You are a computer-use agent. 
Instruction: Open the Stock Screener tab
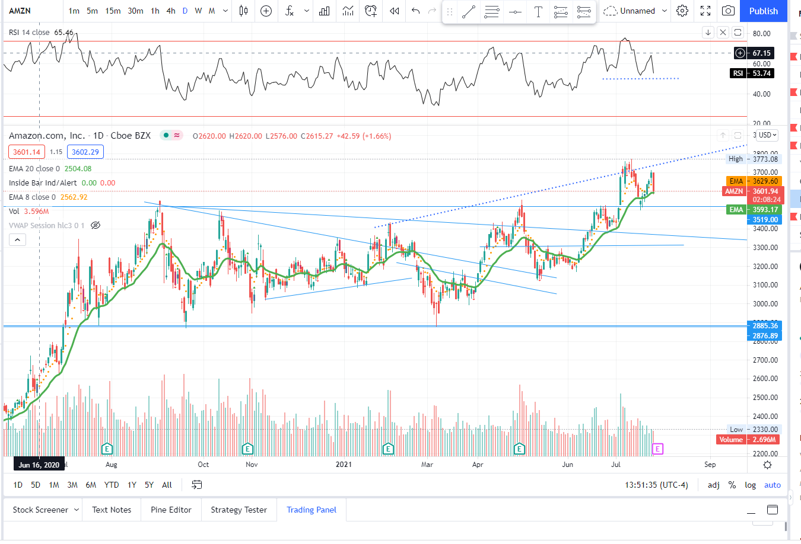point(40,510)
